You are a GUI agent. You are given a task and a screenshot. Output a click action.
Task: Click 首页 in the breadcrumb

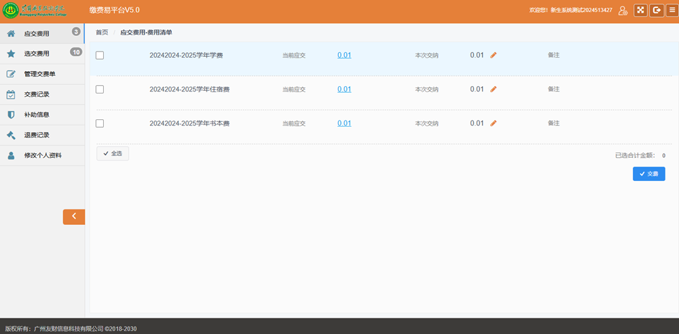coord(102,33)
